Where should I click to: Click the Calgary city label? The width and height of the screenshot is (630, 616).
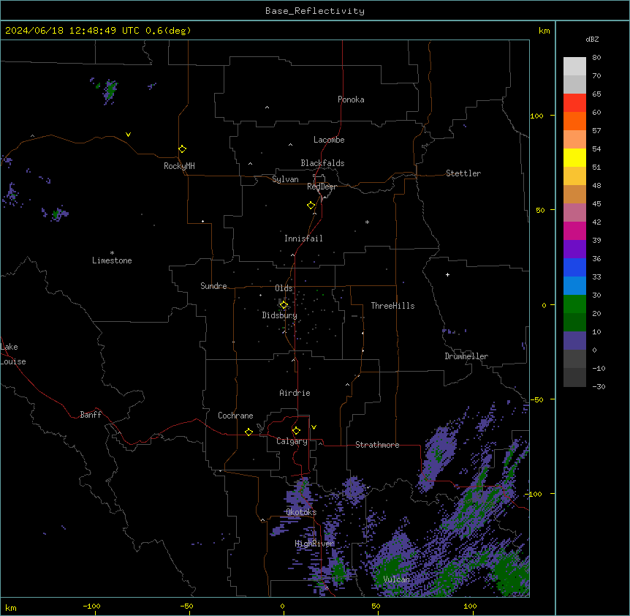tap(292, 441)
